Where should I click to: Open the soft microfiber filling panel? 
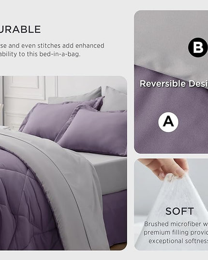pyautogui.click(x=171, y=204)
